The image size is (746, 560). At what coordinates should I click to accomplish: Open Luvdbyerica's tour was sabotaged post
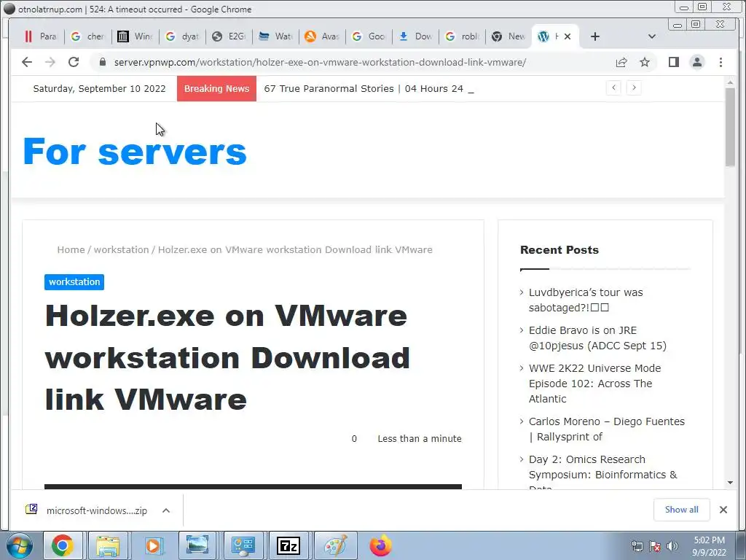586,300
